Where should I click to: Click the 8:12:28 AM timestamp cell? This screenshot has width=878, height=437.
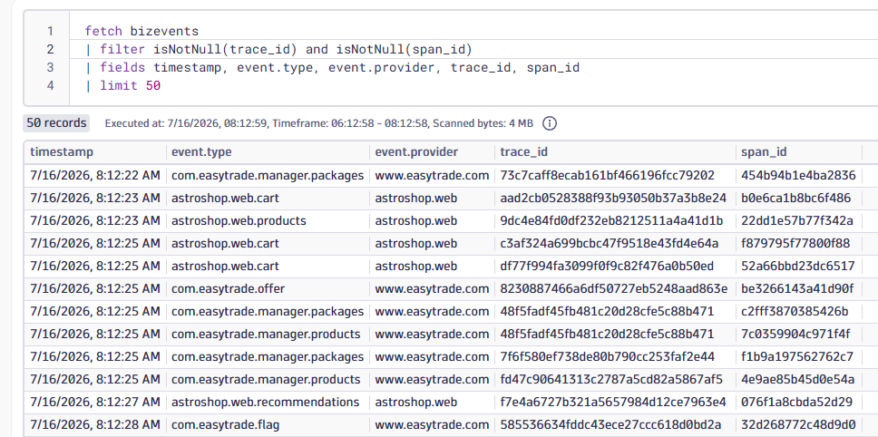[95, 425]
